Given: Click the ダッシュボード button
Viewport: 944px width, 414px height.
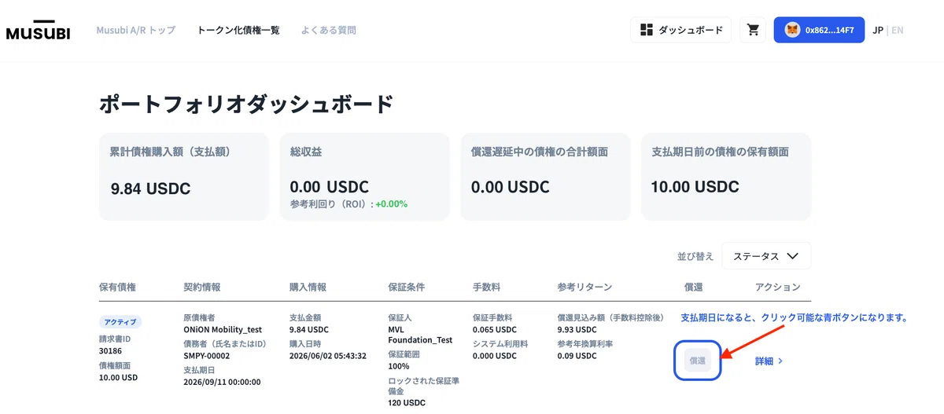Looking at the screenshot, I should pos(681,30).
